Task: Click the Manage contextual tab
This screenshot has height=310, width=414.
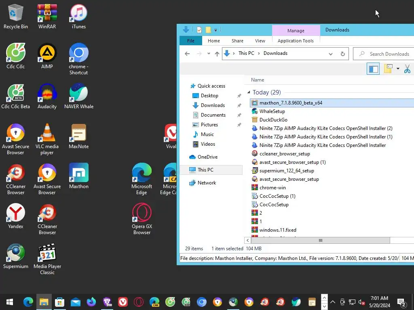Action: coord(296,31)
